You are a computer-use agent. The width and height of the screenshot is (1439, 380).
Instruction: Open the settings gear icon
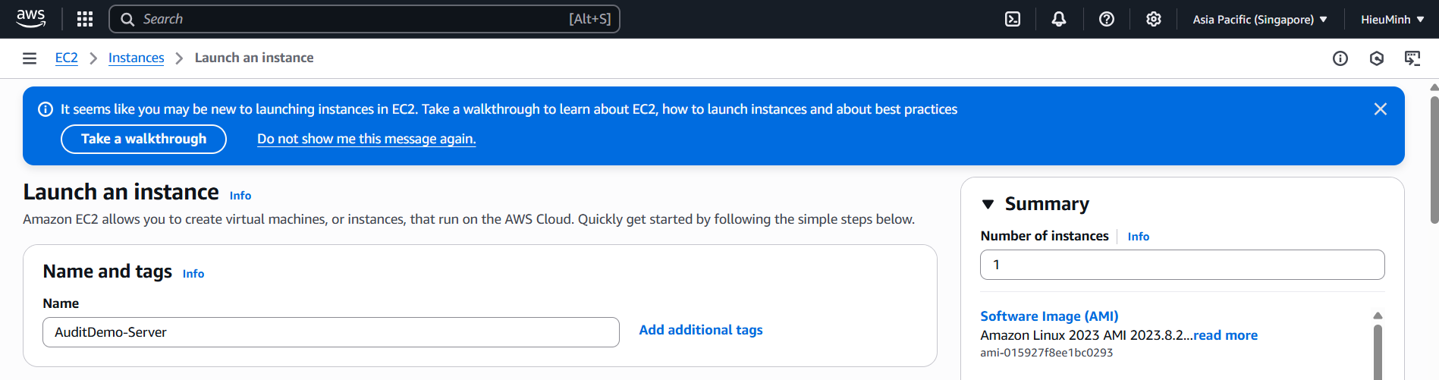pyautogui.click(x=1154, y=19)
